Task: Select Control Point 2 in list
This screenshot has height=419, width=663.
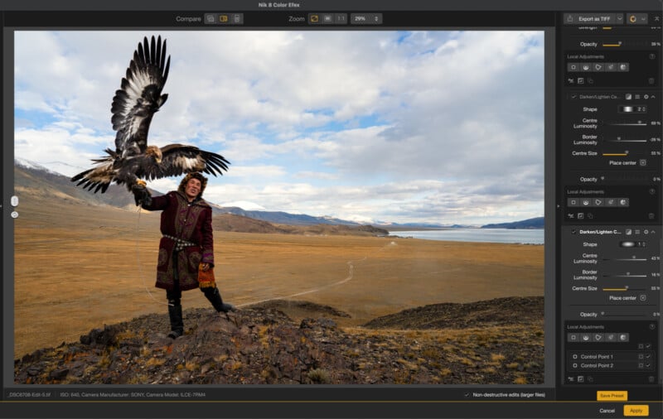Action: pyautogui.click(x=597, y=365)
